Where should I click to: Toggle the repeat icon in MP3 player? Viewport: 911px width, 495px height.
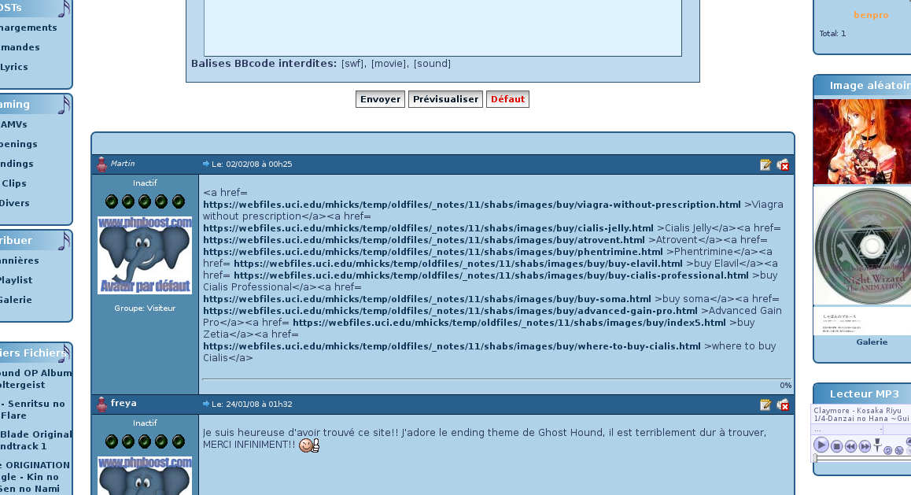coord(888,450)
